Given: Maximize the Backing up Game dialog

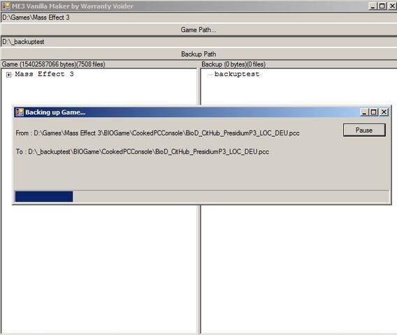Looking at the screenshot, I should click(374, 112).
